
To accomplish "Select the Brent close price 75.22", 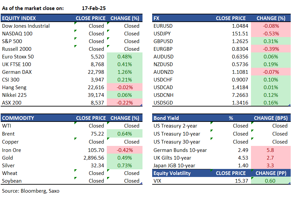I will tap(97, 134).
